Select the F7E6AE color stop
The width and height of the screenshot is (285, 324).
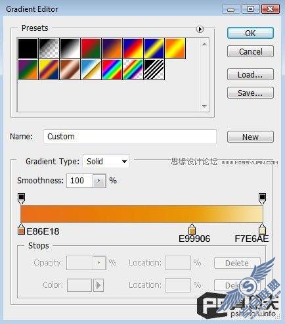pos(262,229)
